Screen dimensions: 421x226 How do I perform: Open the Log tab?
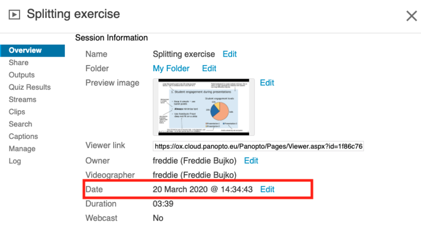coord(15,161)
